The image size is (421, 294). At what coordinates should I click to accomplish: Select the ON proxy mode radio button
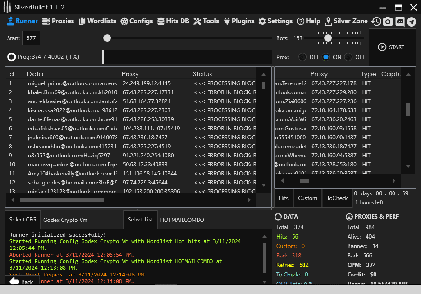[x=326, y=57]
